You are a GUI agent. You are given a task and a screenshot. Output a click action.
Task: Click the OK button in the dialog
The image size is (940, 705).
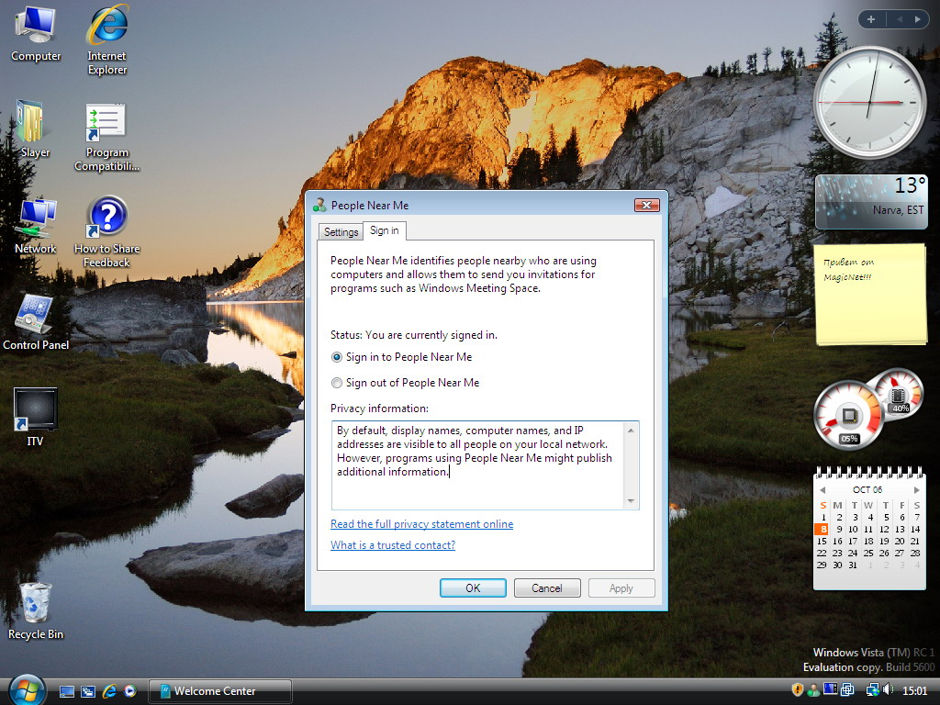coord(473,588)
